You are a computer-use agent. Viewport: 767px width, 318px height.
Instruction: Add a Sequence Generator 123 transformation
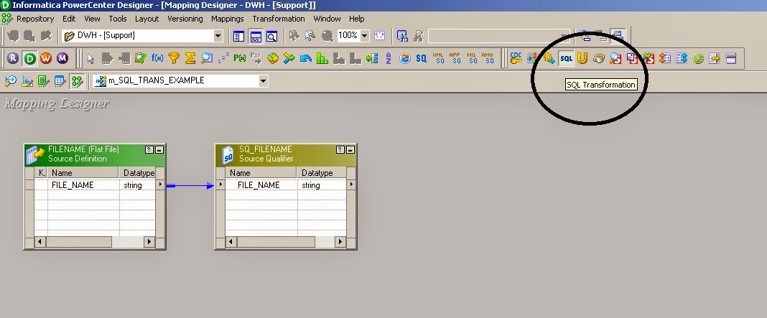click(223, 58)
